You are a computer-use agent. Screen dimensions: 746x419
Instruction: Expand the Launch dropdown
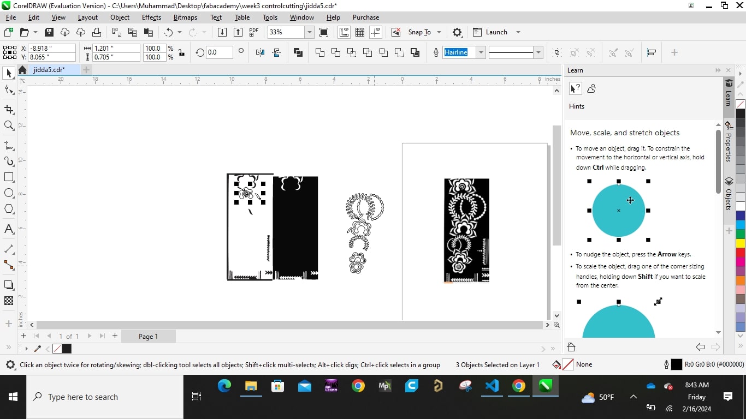coord(518,32)
